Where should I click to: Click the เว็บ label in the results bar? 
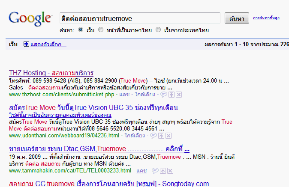[x=13, y=45]
